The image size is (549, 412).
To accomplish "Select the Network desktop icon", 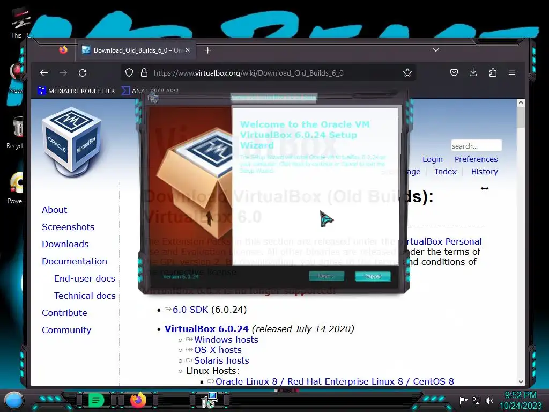I will [x=16, y=78].
